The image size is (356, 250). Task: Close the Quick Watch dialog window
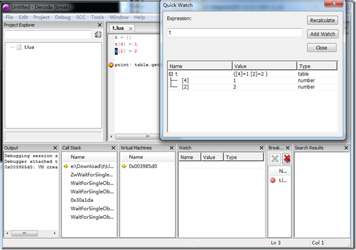click(334, 3)
